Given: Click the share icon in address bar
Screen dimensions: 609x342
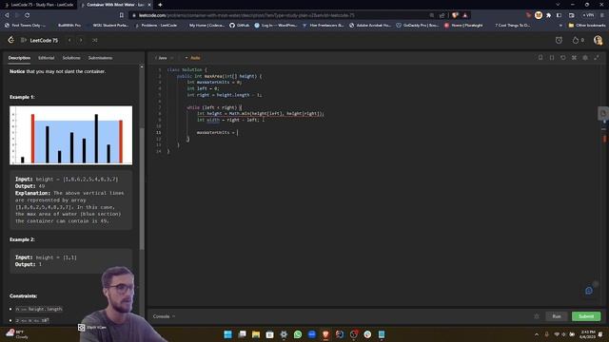Looking at the screenshot, I should [x=442, y=15].
